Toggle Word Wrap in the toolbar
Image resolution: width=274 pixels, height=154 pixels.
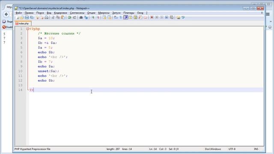coord(116,18)
